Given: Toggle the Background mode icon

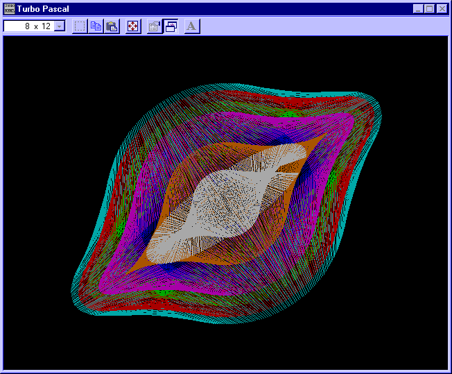Looking at the screenshot, I should click(x=171, y=26).
